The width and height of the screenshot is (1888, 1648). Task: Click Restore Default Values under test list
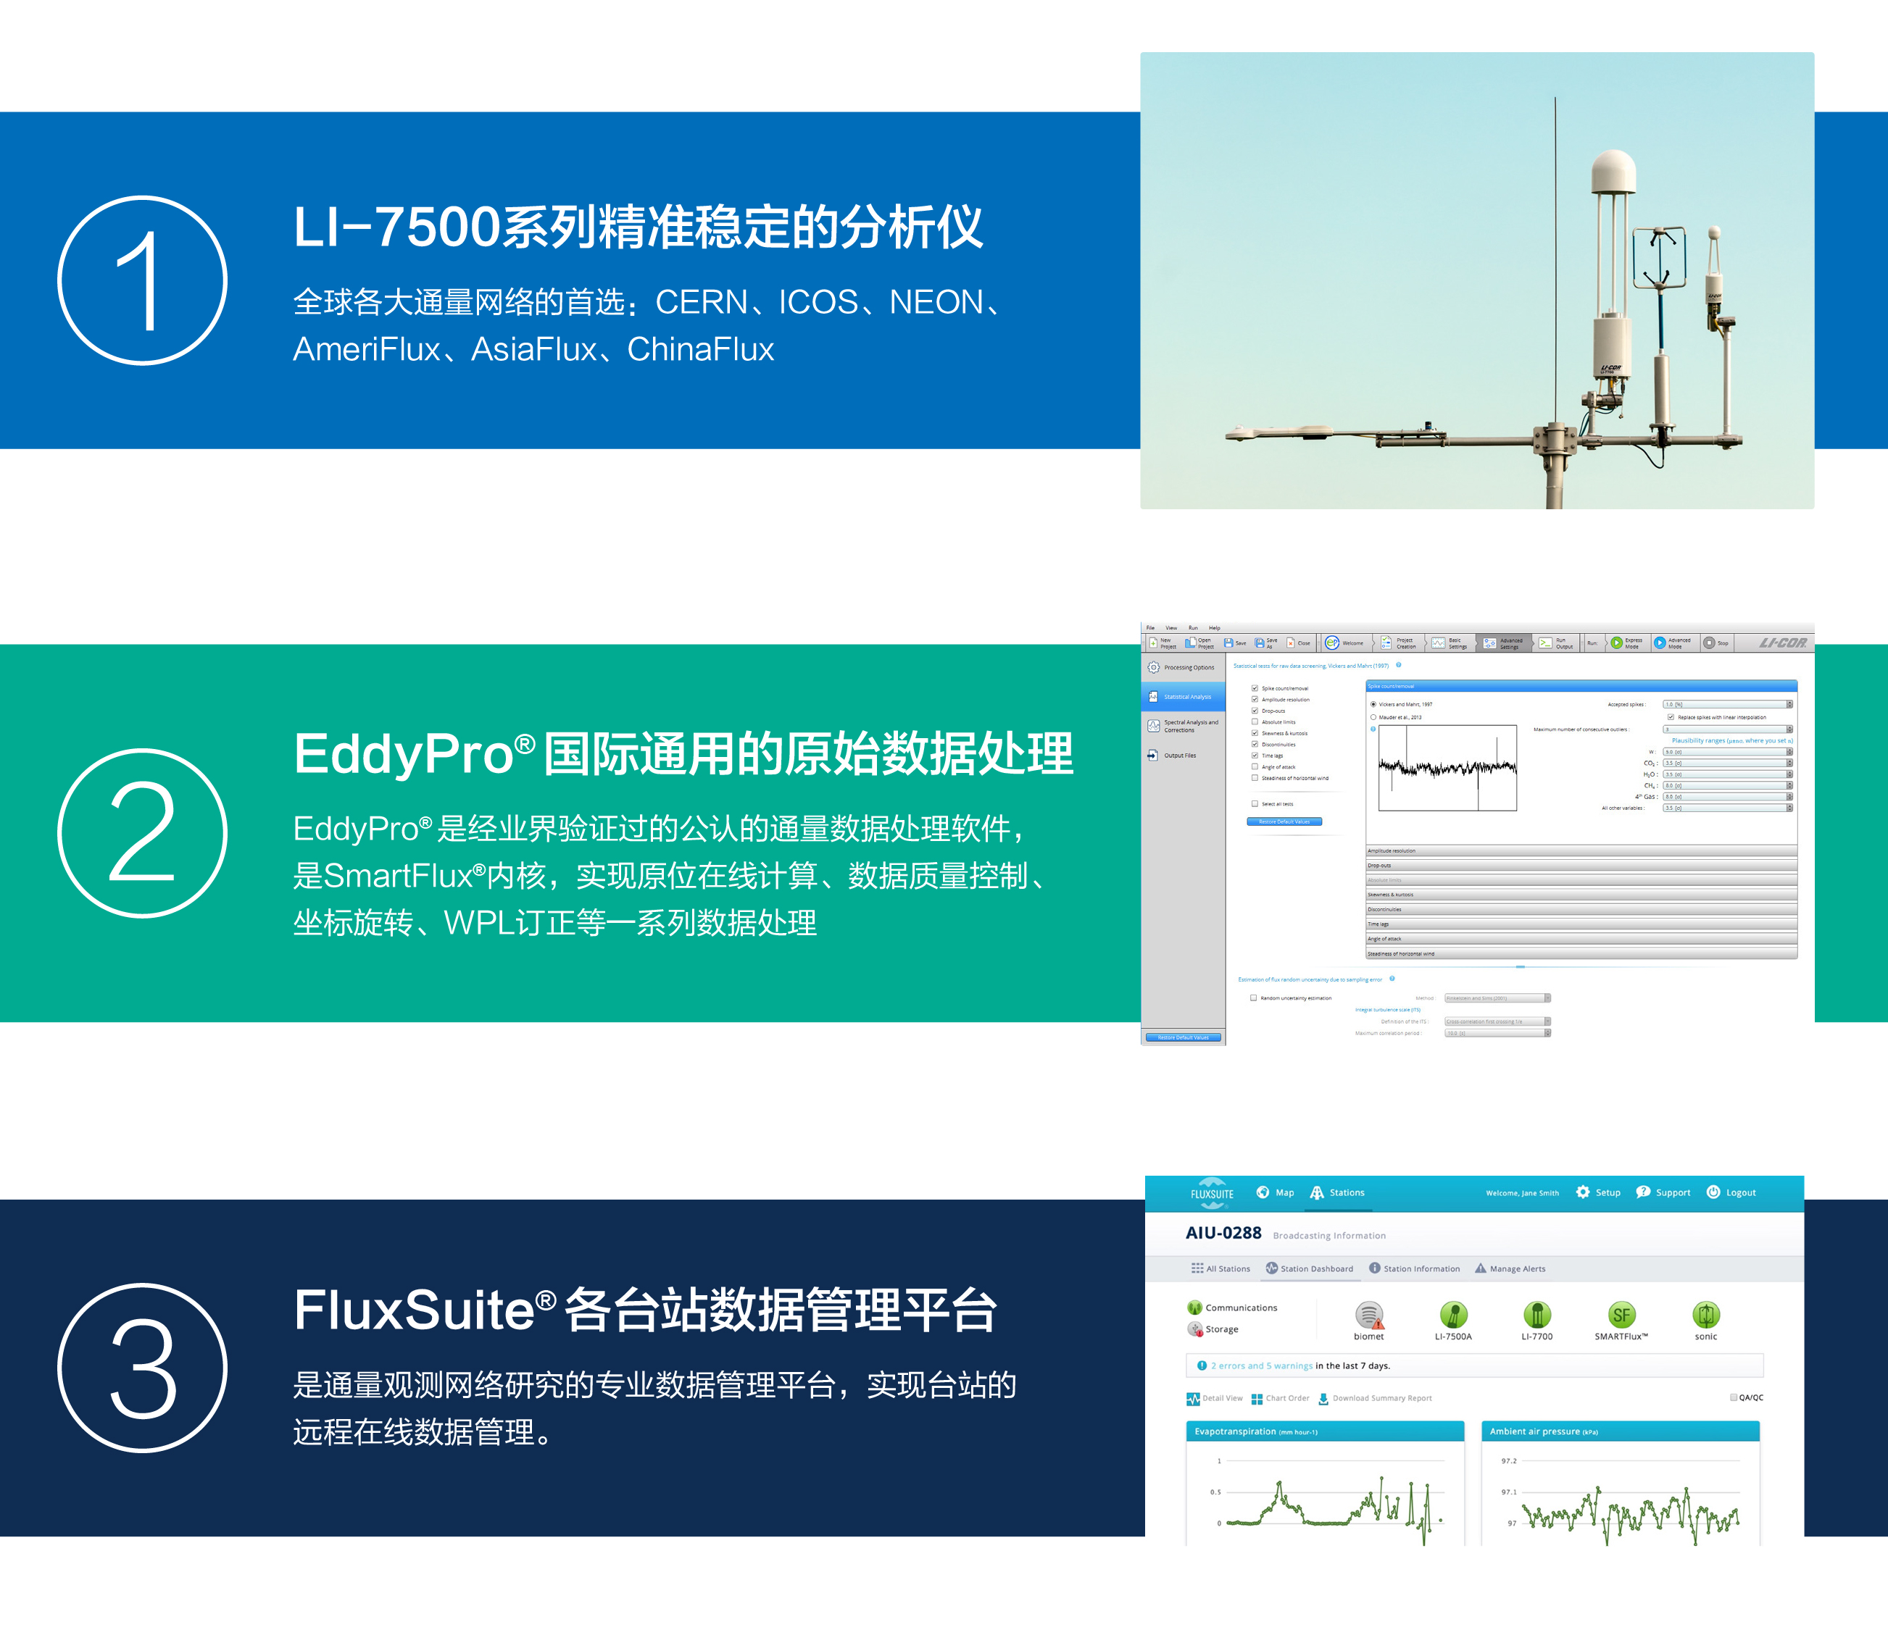1284,822
